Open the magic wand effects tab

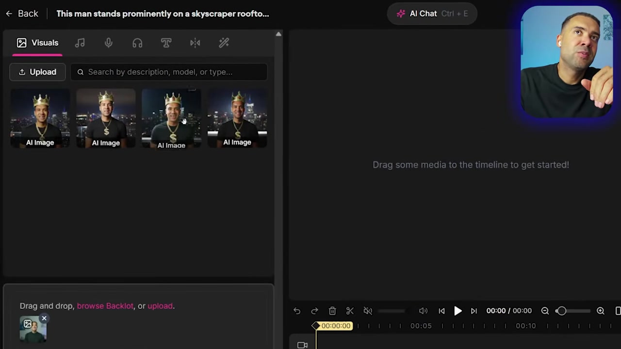224,43
